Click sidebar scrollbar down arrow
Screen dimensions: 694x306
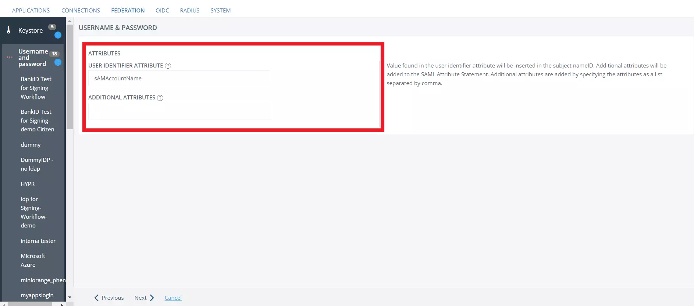click(x=70, y=298)
